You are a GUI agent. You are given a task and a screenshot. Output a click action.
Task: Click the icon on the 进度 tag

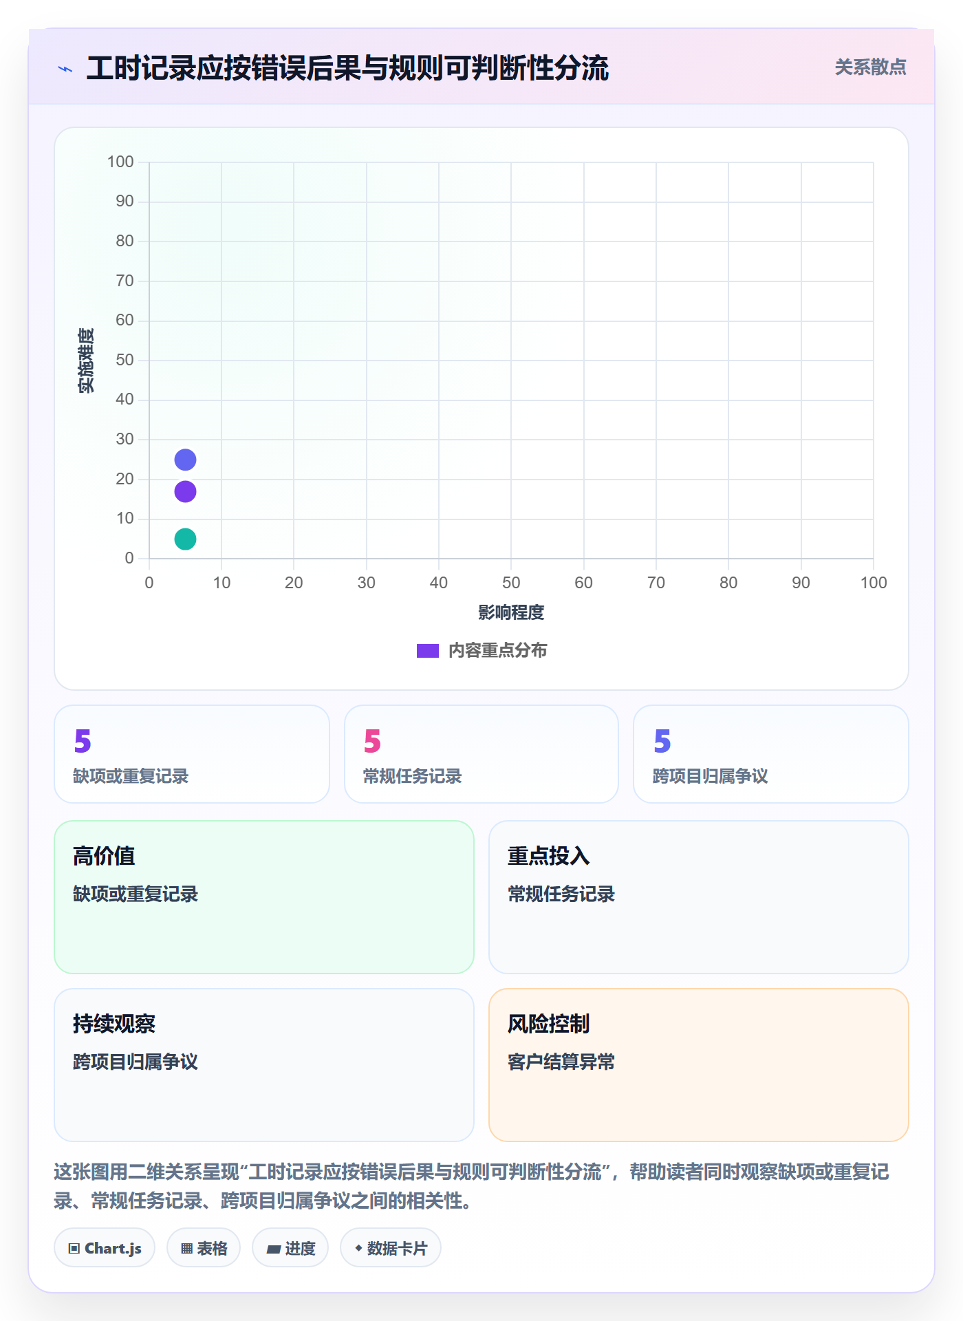pos(274,1249)
